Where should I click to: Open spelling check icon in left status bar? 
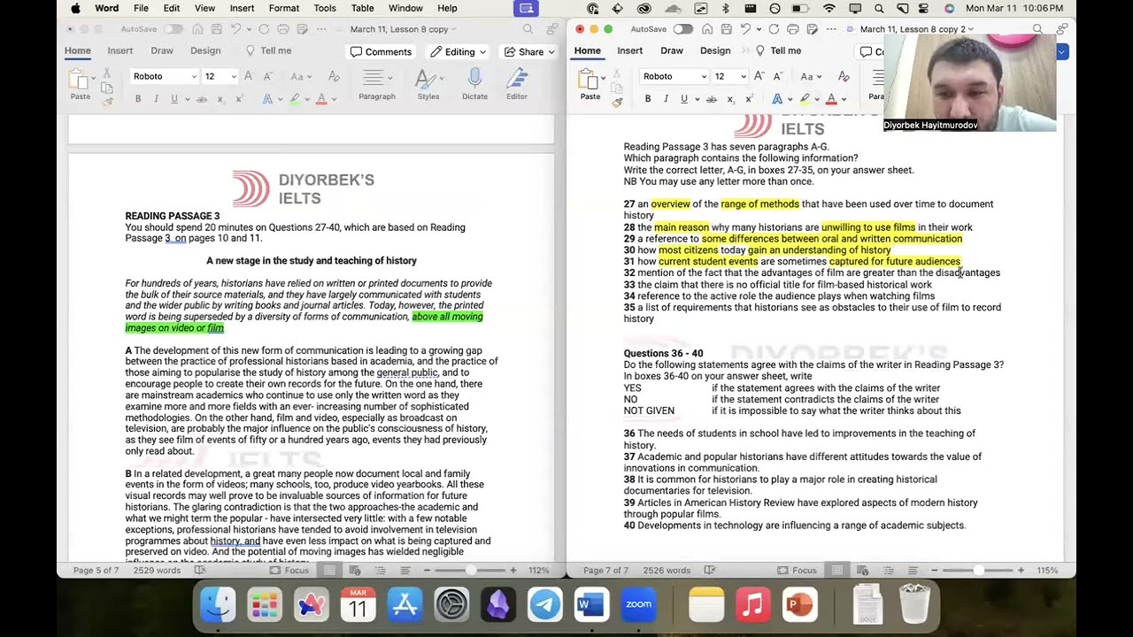point(200,571)
